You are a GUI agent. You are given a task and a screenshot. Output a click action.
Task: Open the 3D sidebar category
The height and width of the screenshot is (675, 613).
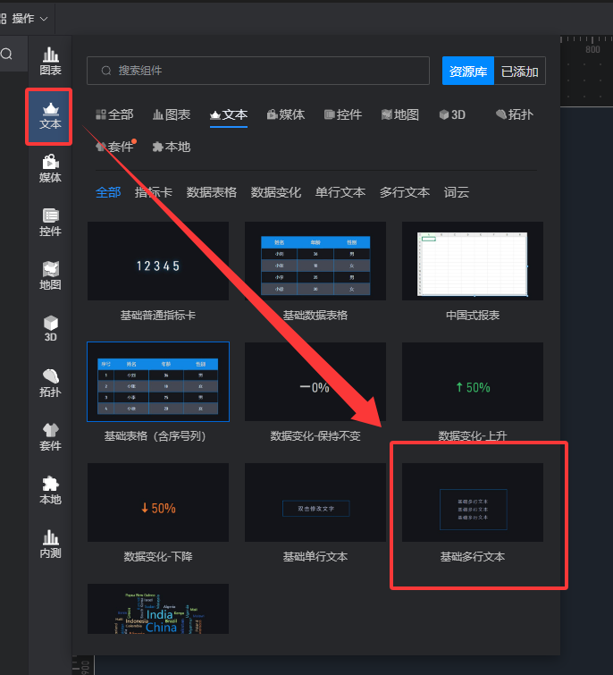(x=50, y=329)
